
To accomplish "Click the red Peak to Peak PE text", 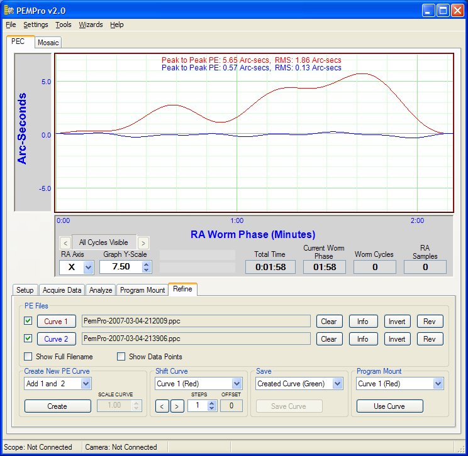I will [x=252, y=60].
